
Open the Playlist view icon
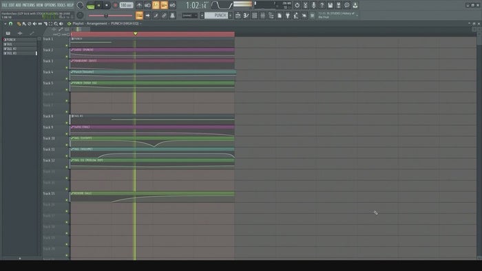click(238, 15)
